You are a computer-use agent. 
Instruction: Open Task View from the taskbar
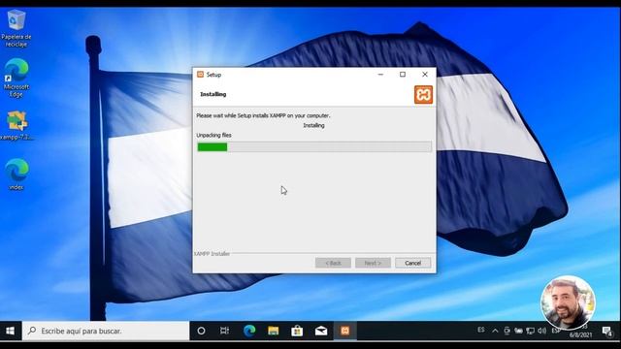[x=224, y=331]
